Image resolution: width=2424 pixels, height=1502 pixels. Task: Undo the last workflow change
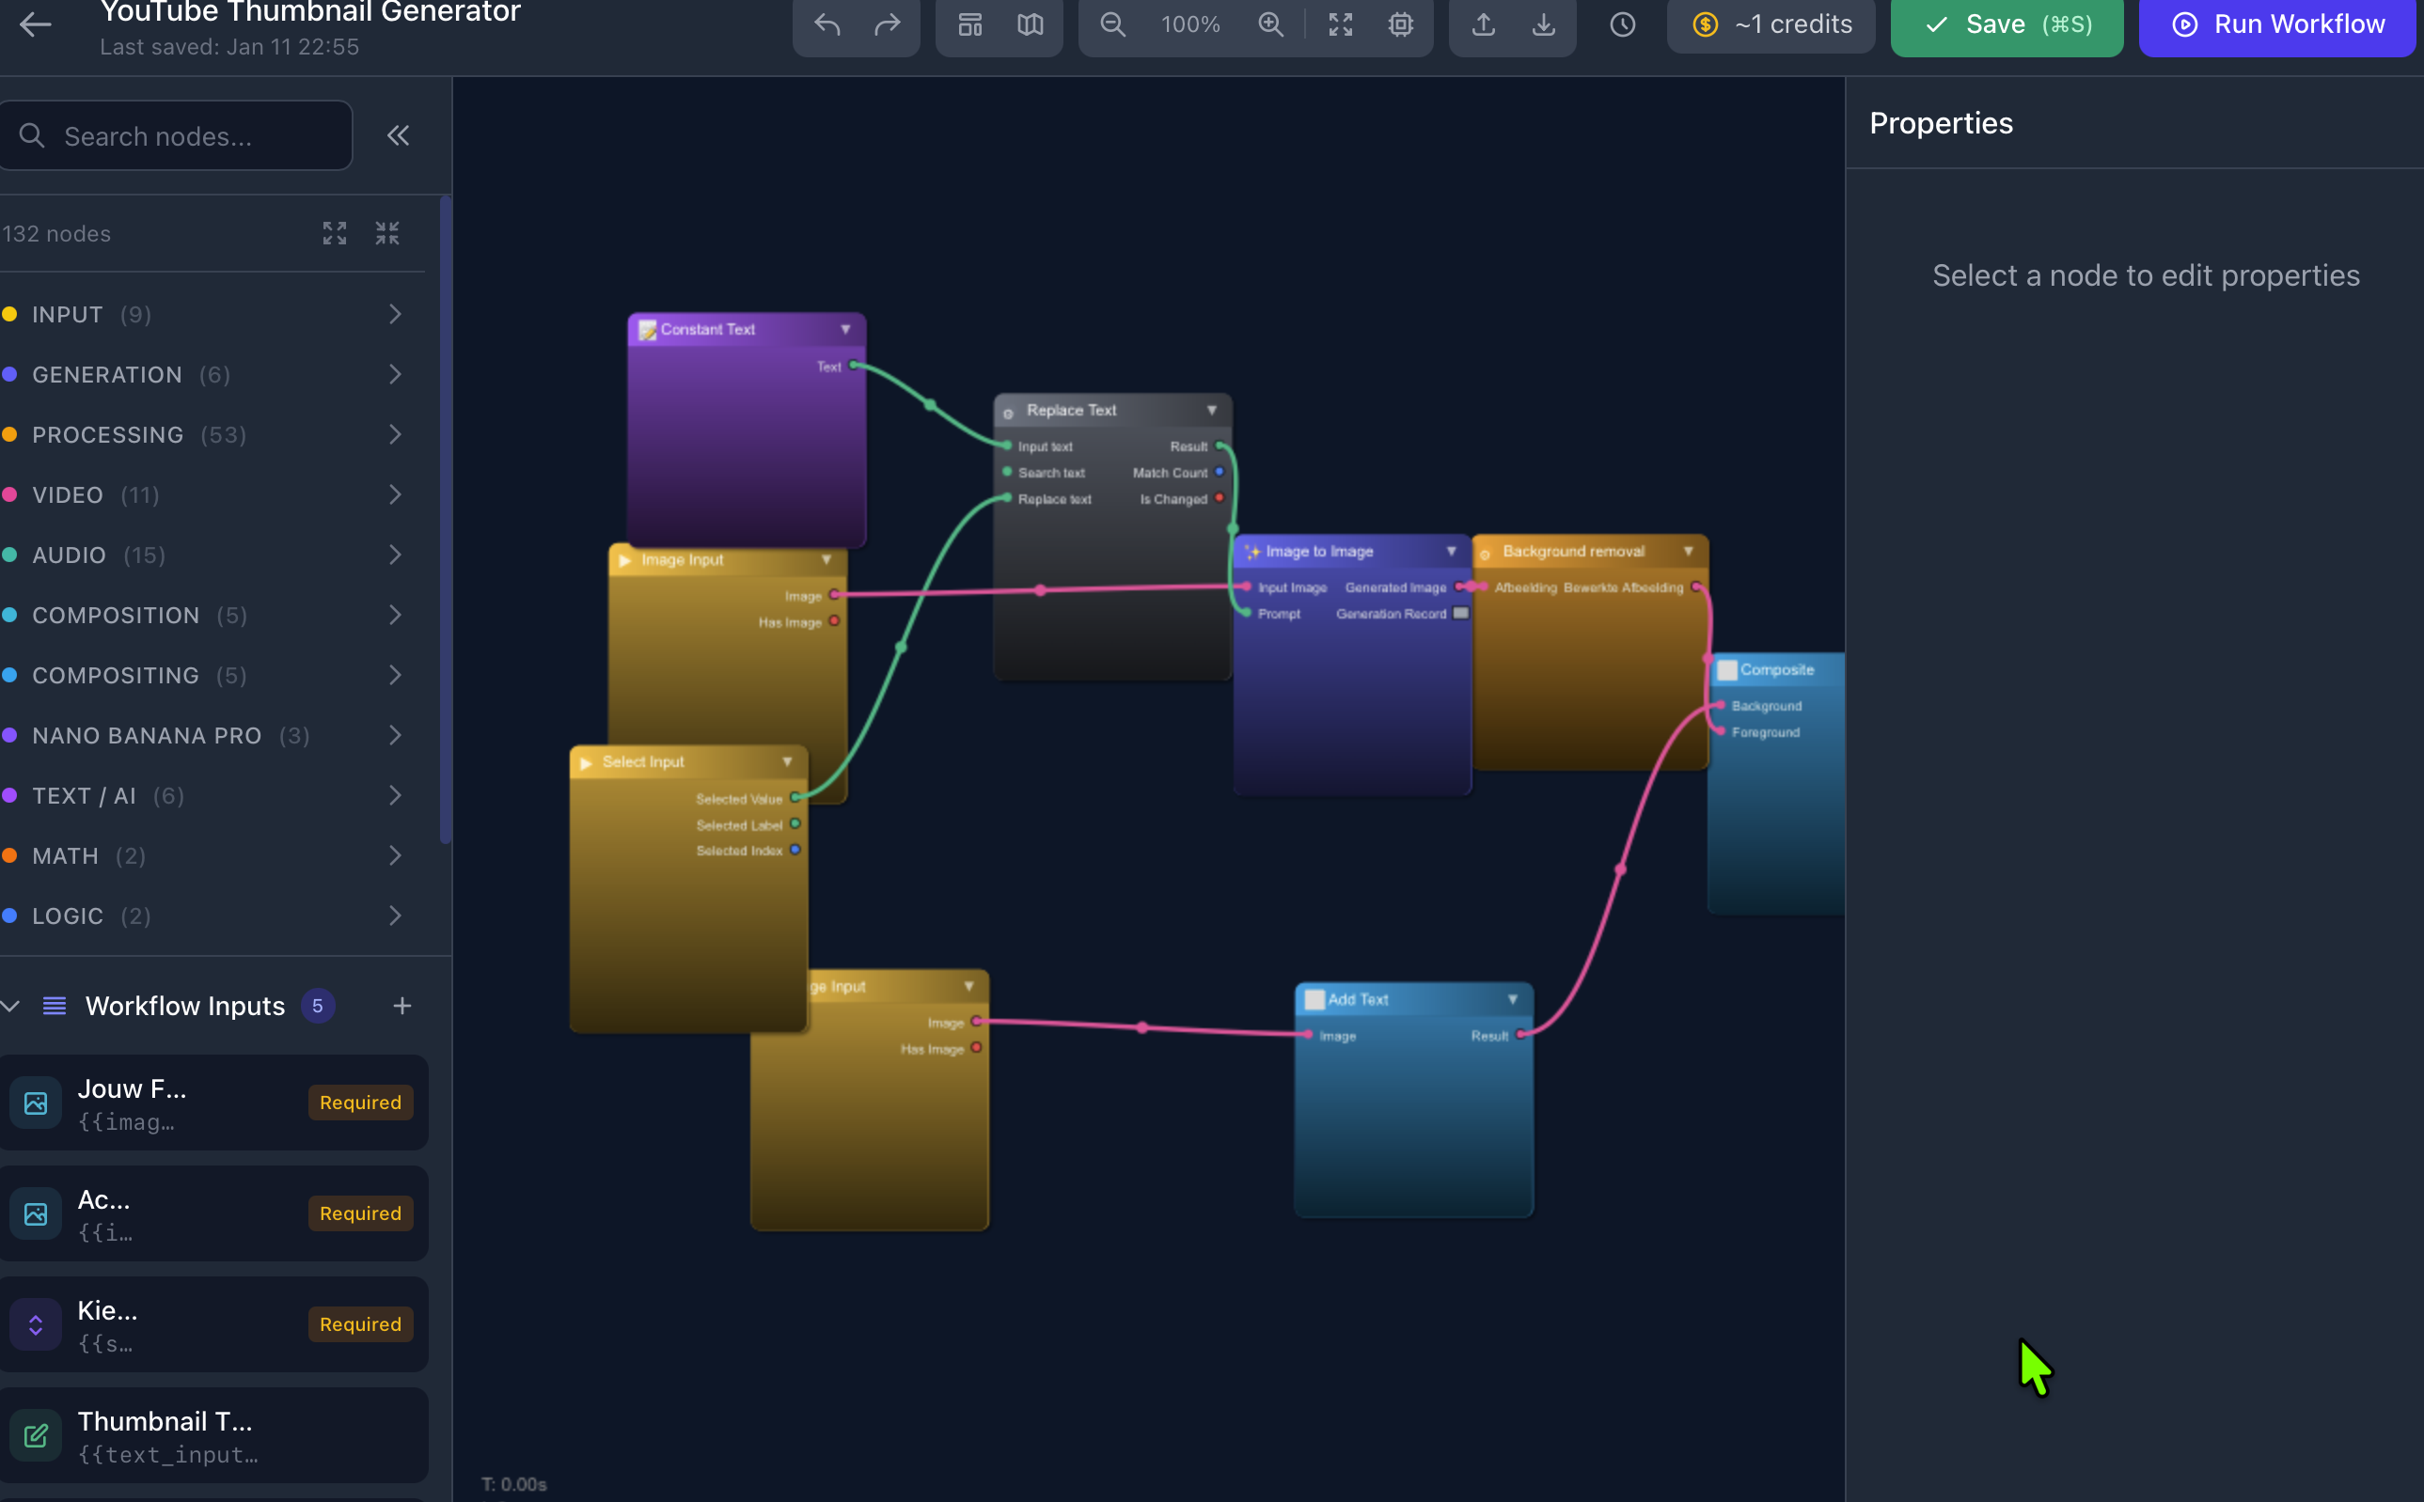[x=826, y=24]
